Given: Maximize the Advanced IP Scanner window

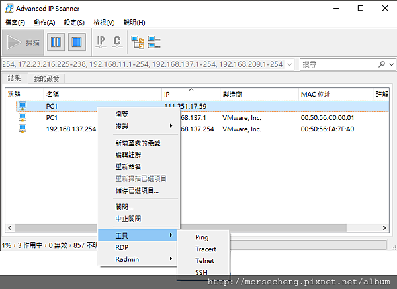Looking at the screenshot, I should [x=361, y=8].
